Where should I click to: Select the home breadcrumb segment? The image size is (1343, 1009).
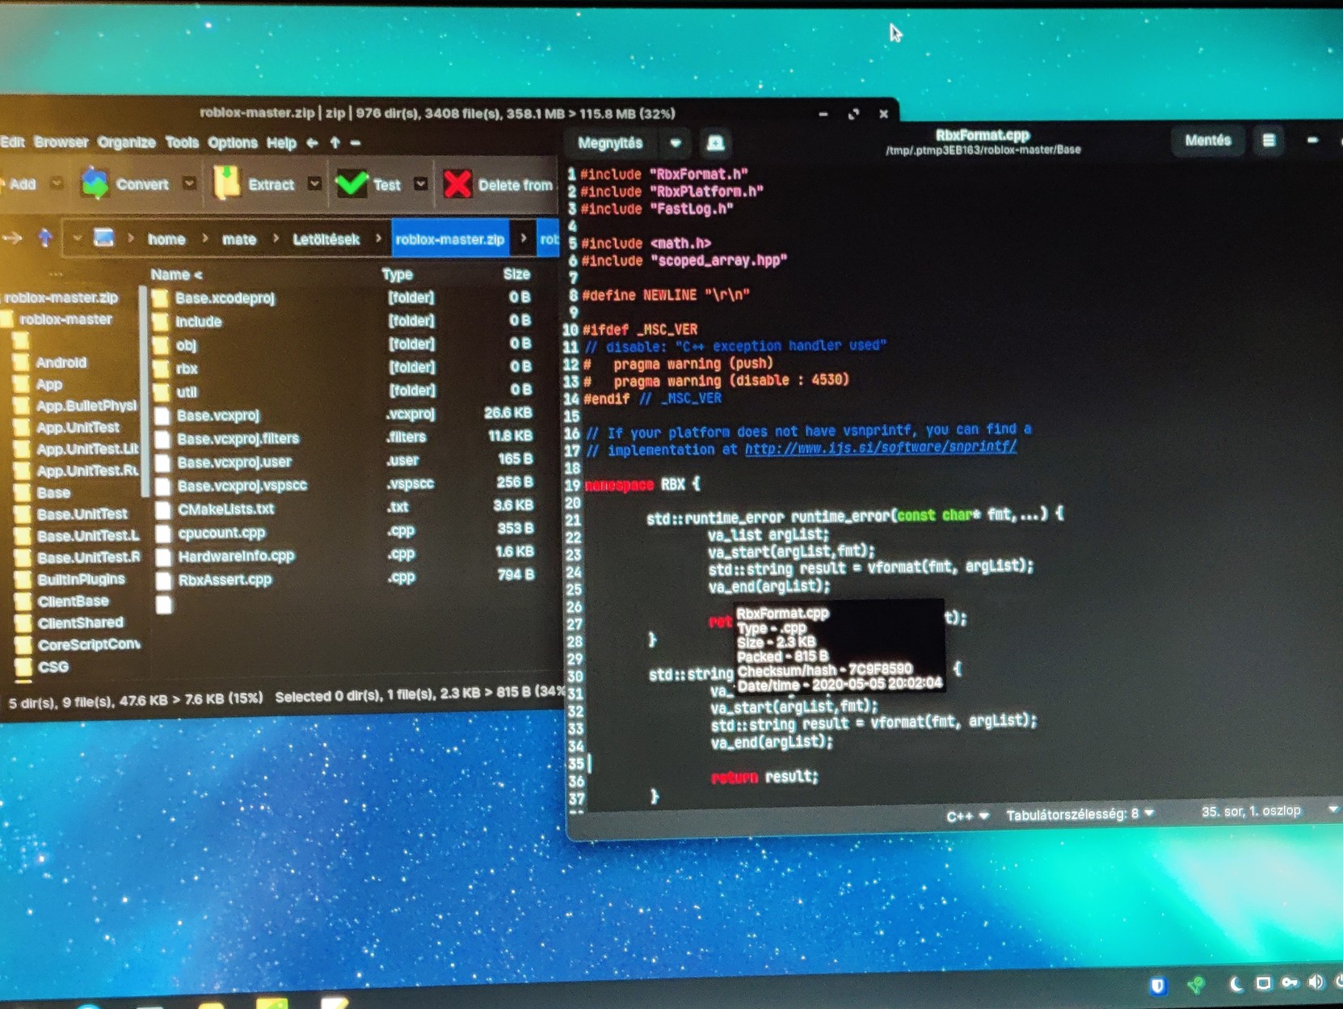pos(166,239)
